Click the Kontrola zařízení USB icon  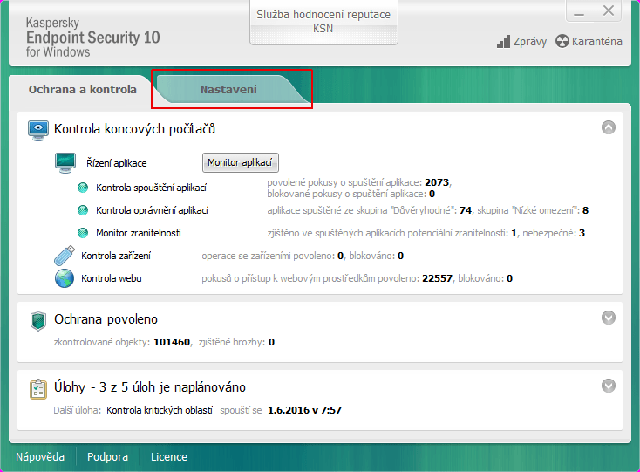click(65, 256)
